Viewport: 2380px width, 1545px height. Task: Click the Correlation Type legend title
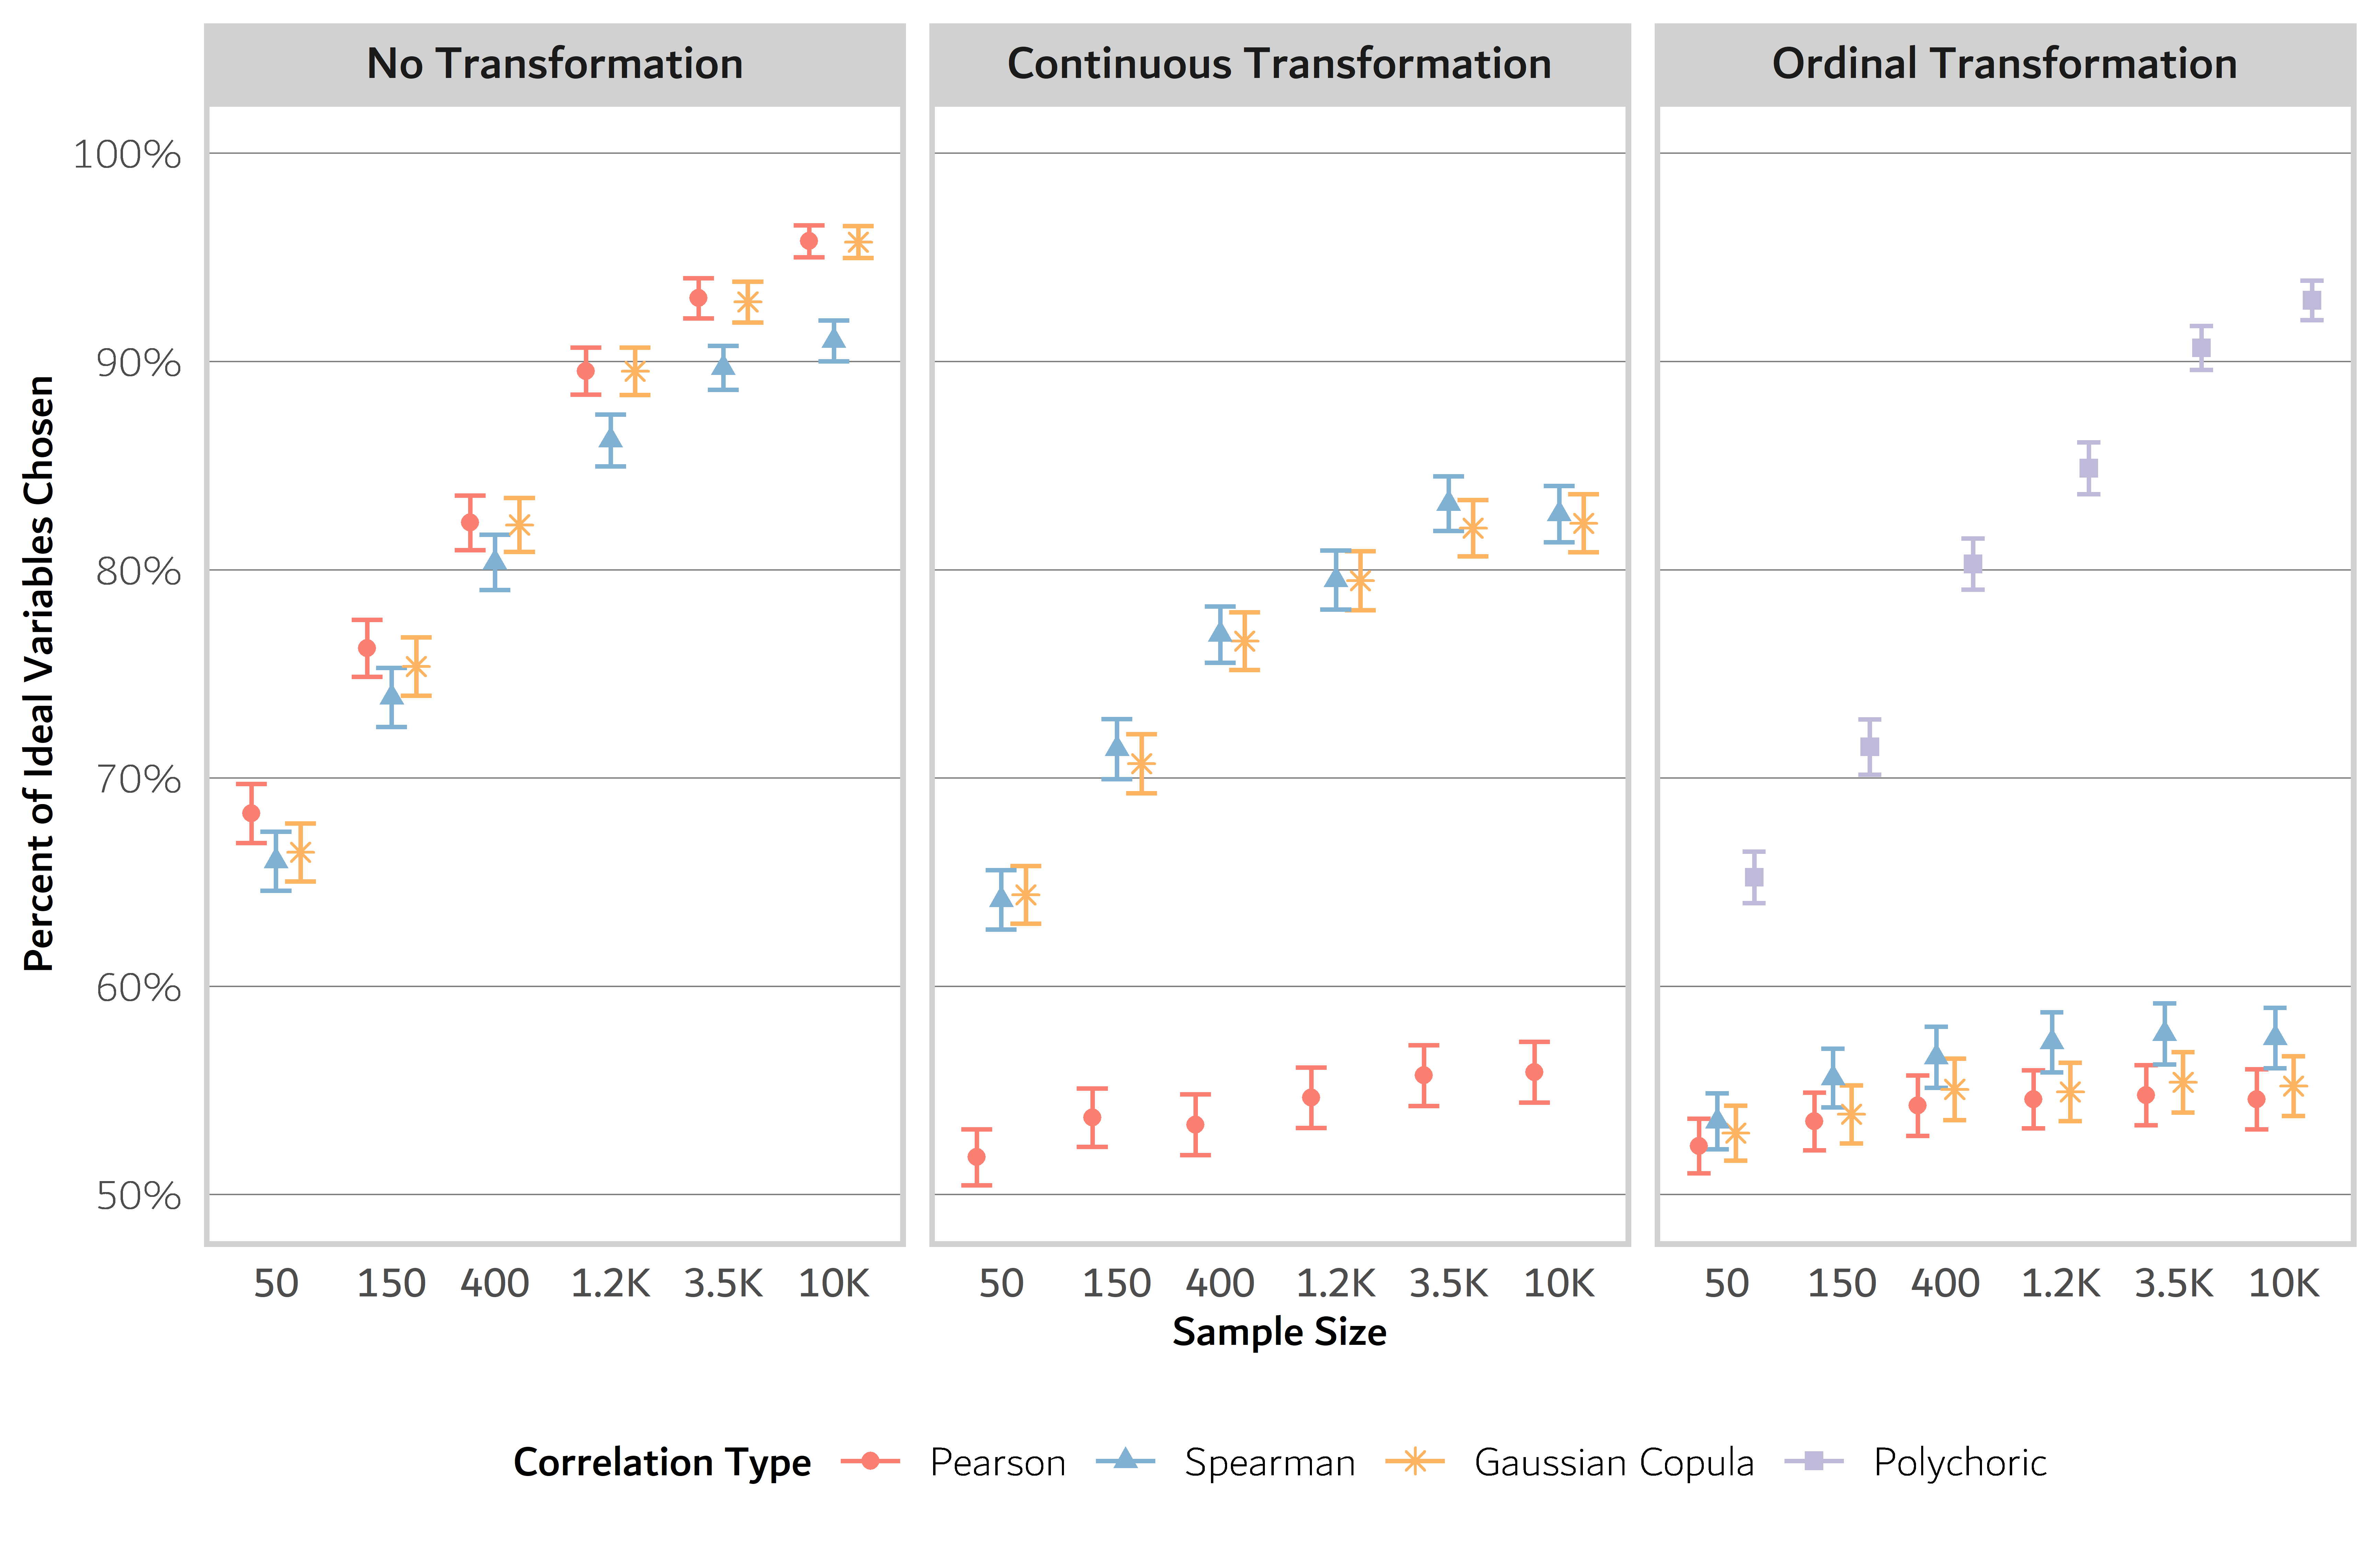click(662, 1462)
